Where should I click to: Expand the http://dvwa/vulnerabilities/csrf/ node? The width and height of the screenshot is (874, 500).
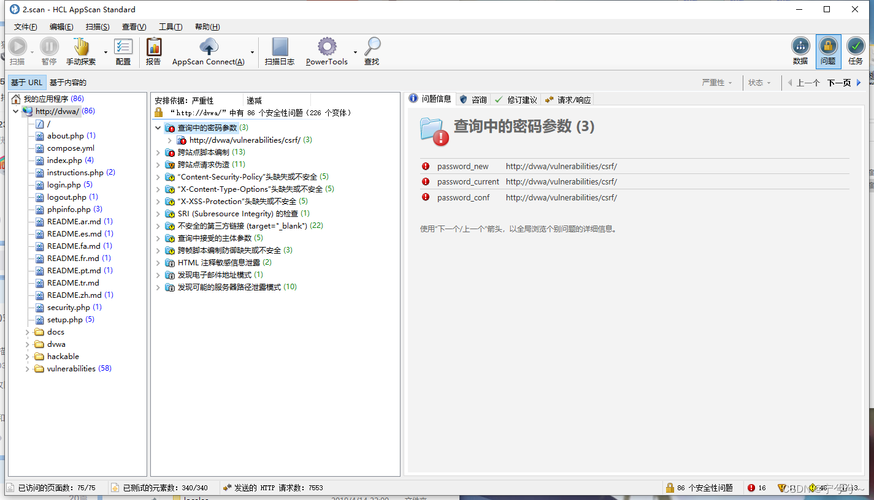(x=170, y=140)
